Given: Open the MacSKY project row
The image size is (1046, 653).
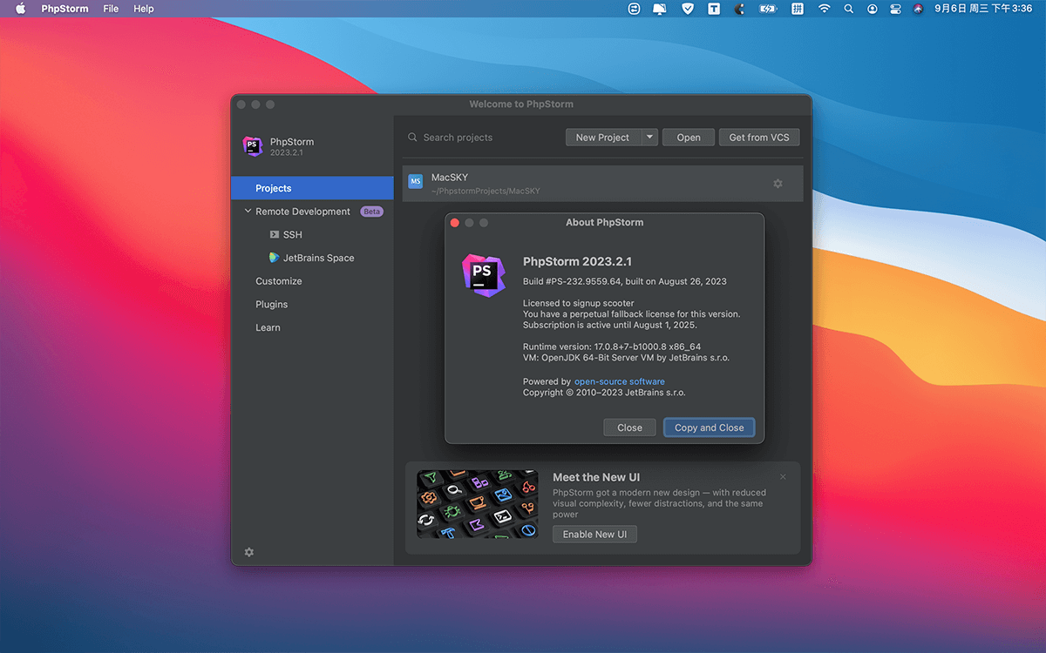Looking at the screenshot, I should tap(602, 184).
